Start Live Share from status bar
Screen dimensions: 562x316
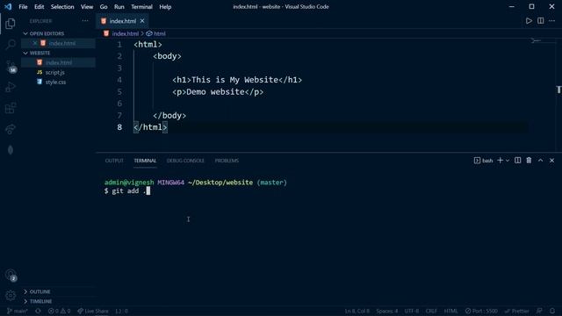(93, 311)
